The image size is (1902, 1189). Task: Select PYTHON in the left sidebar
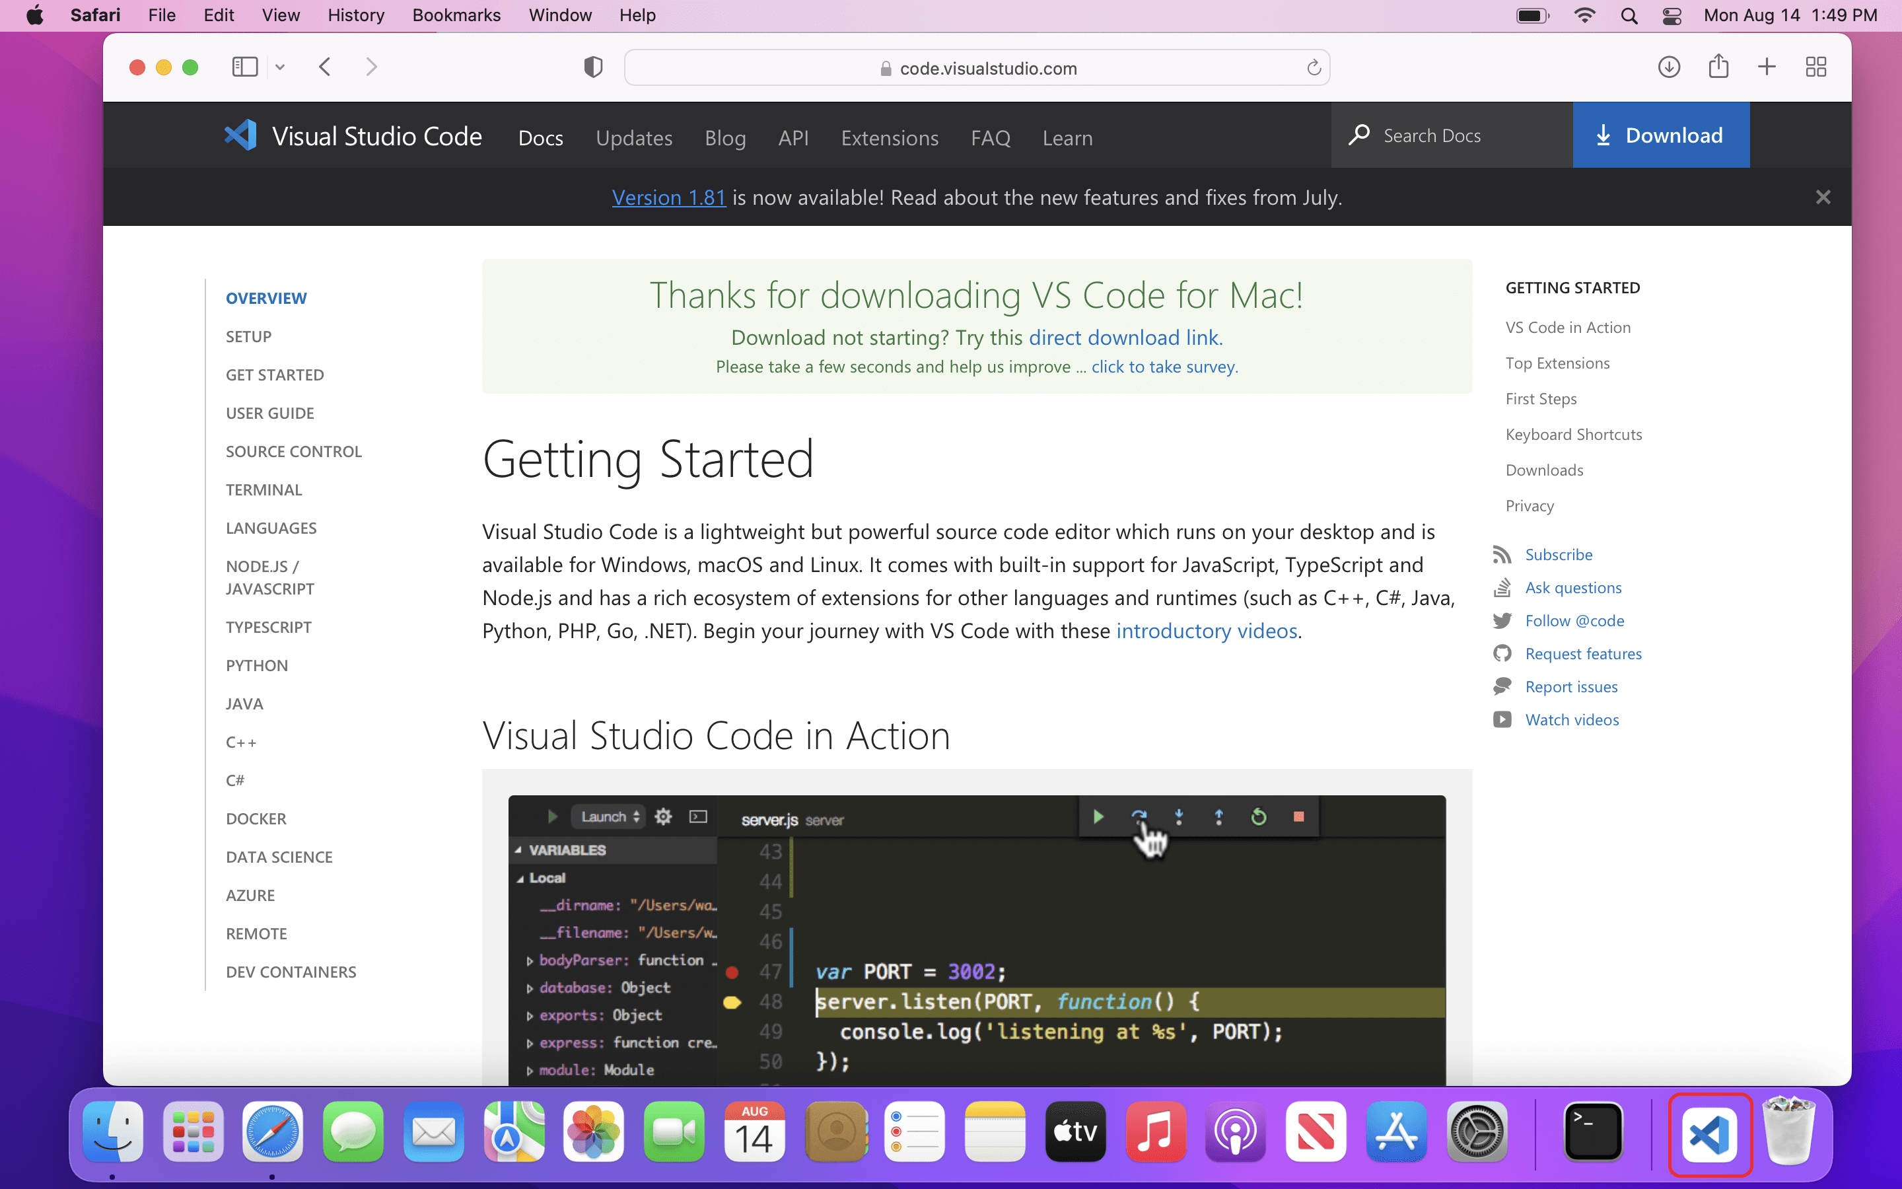[257, 665]
